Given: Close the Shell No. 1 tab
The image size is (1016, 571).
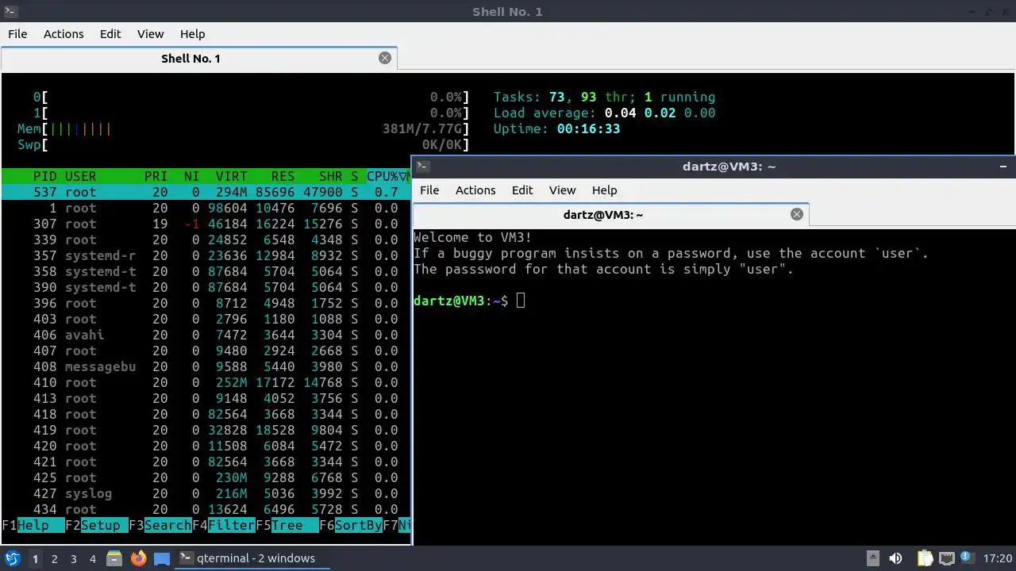Looking at the screenshot, I should pyautogui.click(x=385, y=58).
